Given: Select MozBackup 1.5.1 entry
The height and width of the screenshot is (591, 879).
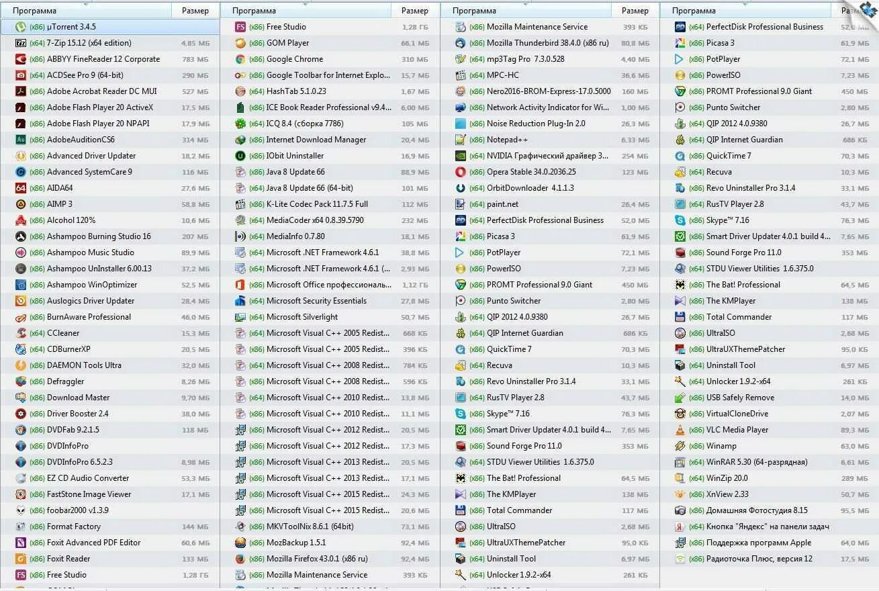Looking at the screenshot, I should click(330, 543).
